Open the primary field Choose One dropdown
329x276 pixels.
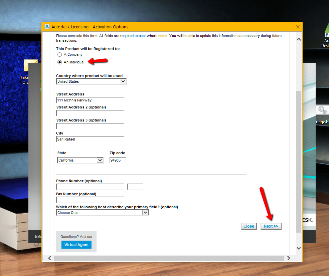(103, 213)
